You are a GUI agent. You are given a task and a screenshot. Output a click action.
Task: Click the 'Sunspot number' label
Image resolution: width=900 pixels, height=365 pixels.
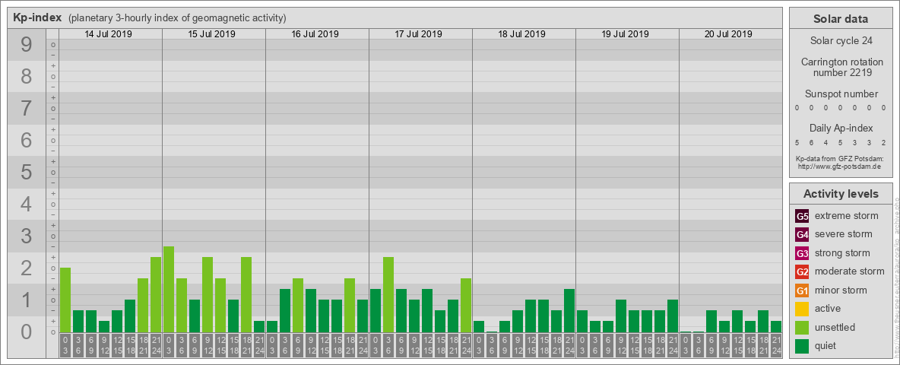(x=841, y=94)
